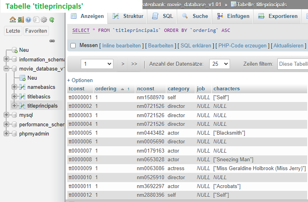Click Inline bearbeiten link
Image resolution: width=308 pixels, height=202 pixels.
(121, 46)
